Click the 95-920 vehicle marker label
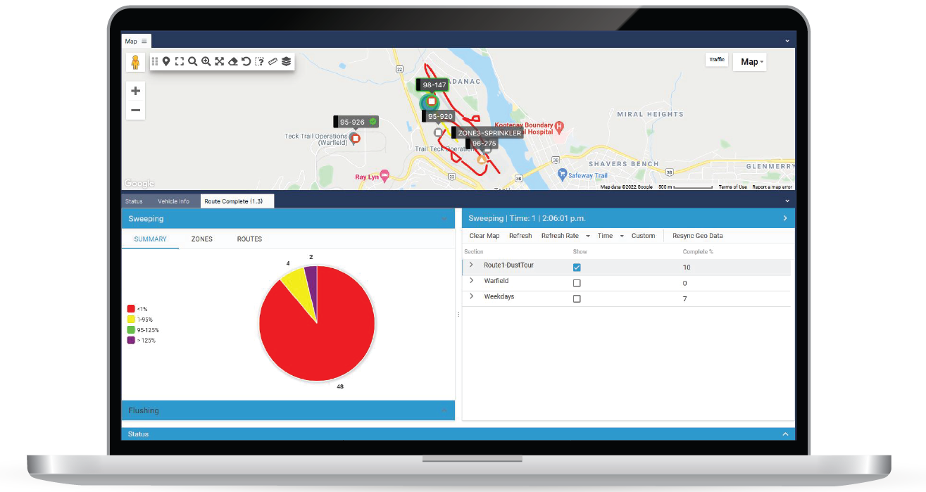926x492 pixels. [438, 116]
